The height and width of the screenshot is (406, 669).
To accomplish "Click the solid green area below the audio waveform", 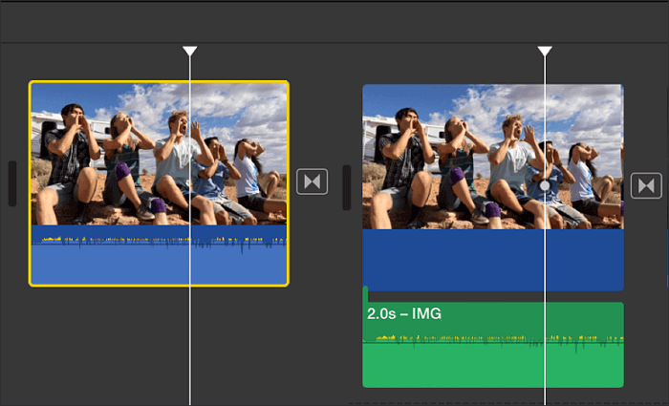I will (x=459, y=368).
